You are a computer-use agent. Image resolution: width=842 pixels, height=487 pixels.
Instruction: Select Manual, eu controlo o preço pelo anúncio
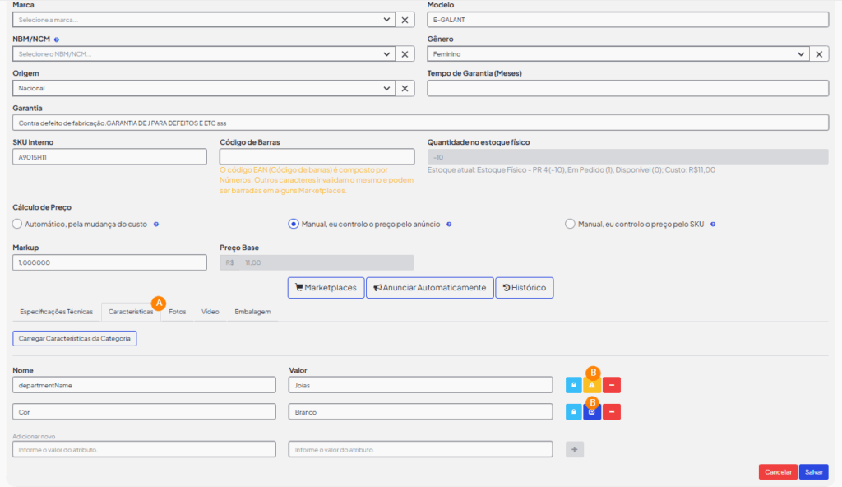point(293,224)
